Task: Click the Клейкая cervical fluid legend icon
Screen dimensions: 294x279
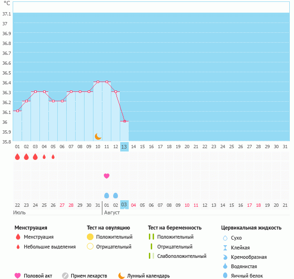Action: click(225, 248)
